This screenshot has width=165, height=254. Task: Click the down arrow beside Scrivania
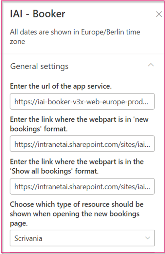tap(148, 238)
